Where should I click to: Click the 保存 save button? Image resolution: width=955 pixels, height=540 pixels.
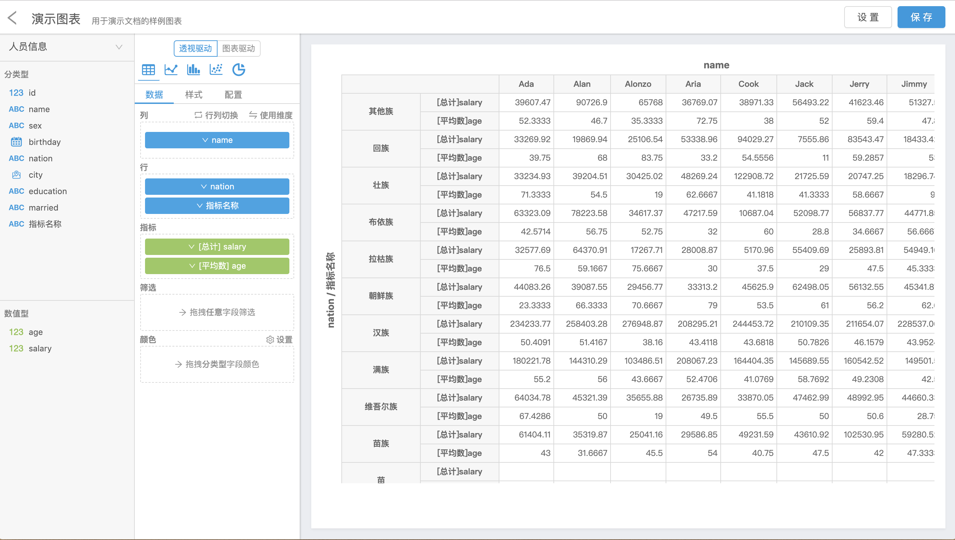921,17
